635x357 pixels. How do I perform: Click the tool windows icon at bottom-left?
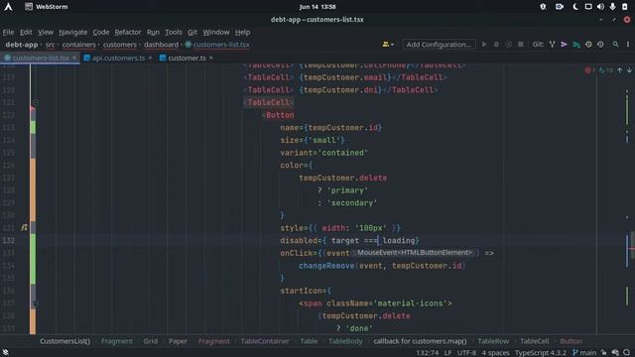click(5, 353)
